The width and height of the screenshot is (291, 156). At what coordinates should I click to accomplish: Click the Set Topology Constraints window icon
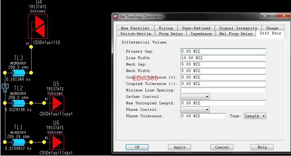click(x=116, y=17)
